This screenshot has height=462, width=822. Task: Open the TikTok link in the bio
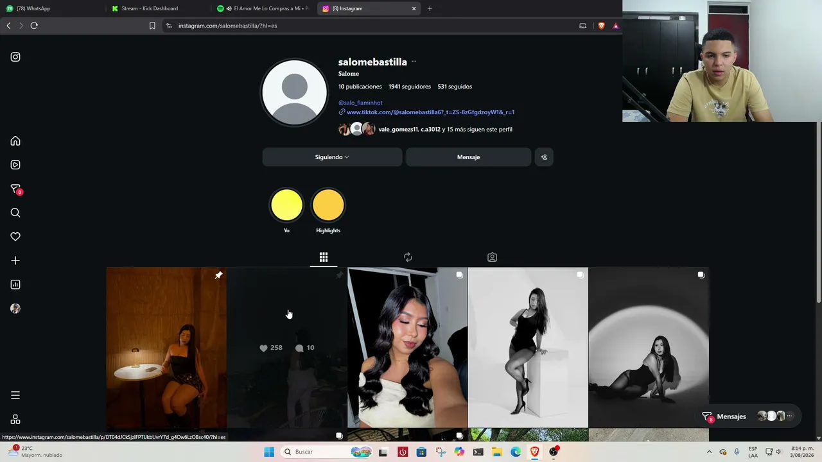tap(430, 112)
